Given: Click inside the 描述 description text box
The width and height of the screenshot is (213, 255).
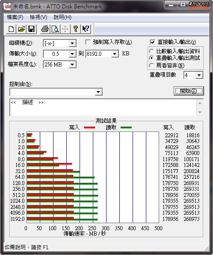Looking at the screenshot, I should click(x=103, y=108).
